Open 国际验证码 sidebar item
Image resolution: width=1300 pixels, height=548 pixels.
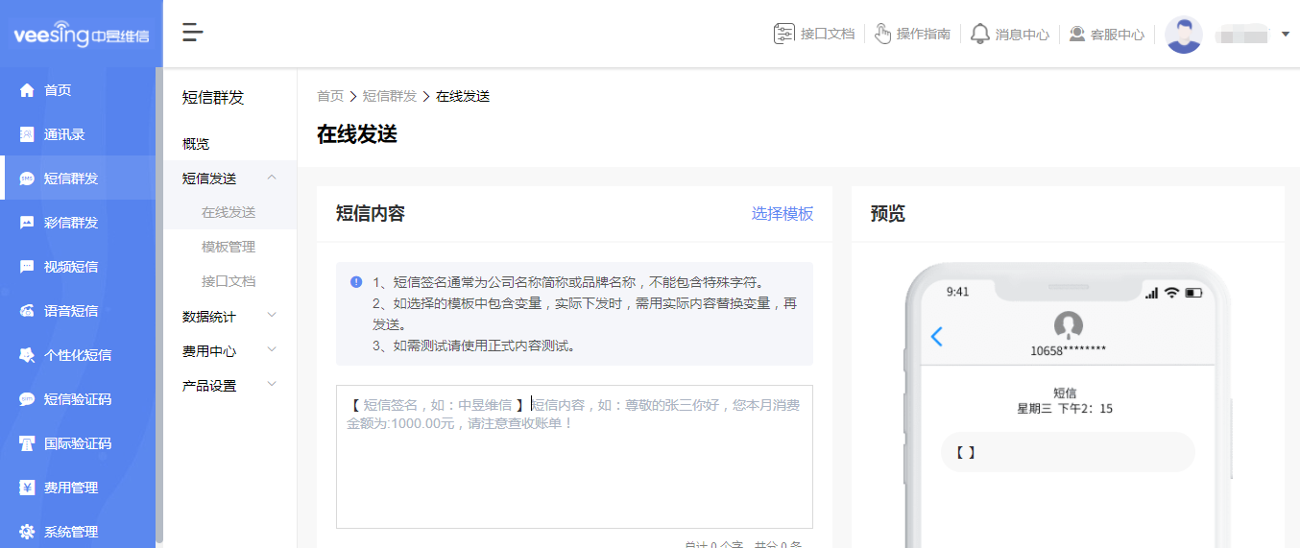coord(78,443)
